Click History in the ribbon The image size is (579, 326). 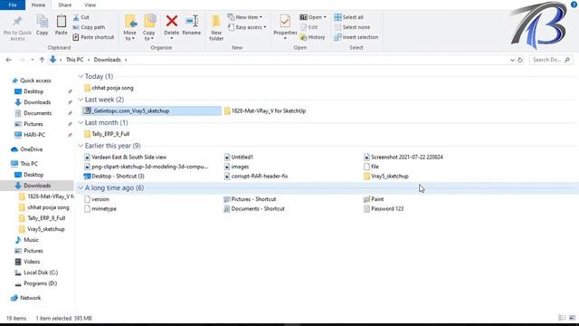[x=312, y=37]
